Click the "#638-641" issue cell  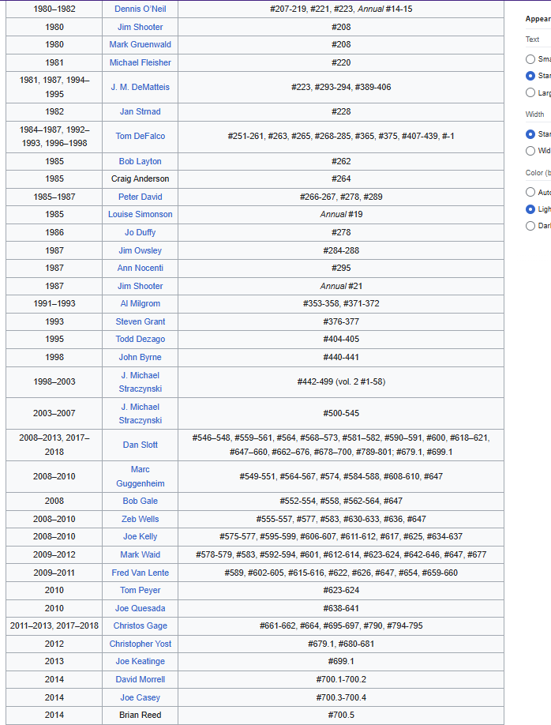pos(341,608)
